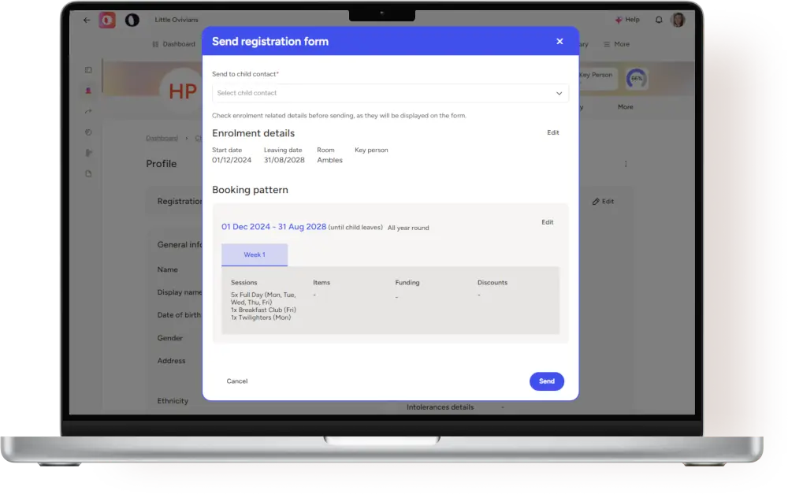Screen dimensions: 788x494
Task: Open the user avatar profile menu
Action: (x=678, y=20)
